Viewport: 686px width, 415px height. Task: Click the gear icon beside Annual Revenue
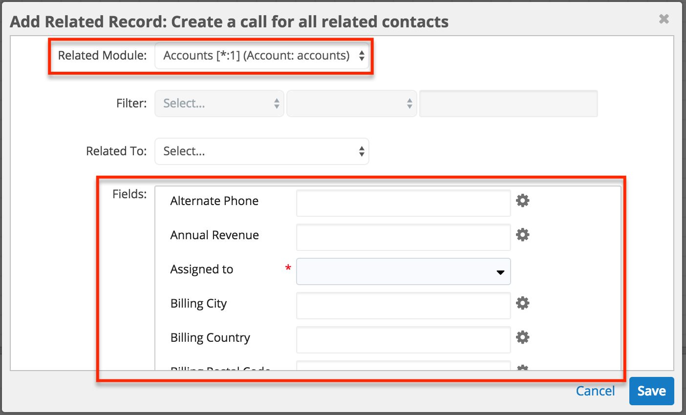pos(522,235)
